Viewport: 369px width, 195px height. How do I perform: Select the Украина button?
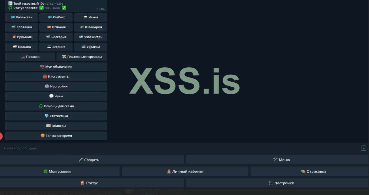(x=91, y=47)
